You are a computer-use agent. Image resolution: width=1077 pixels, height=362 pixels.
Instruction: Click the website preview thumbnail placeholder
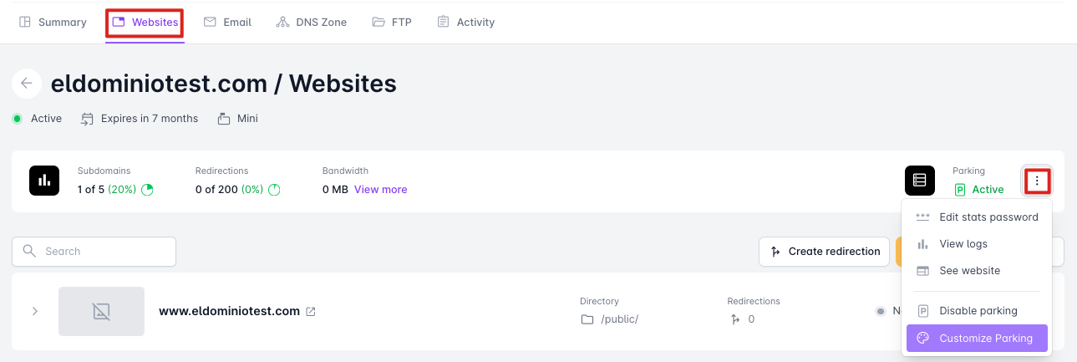pyautogui.click(x=101, y=312)
